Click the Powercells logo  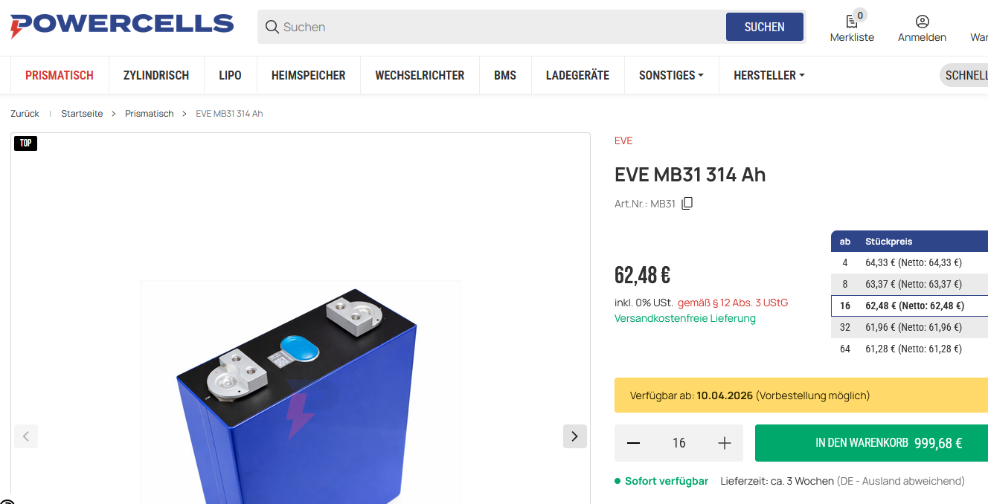tap(121, 26)
